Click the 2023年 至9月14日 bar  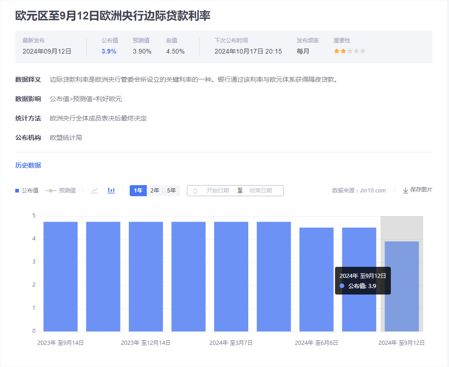(60, 276)
